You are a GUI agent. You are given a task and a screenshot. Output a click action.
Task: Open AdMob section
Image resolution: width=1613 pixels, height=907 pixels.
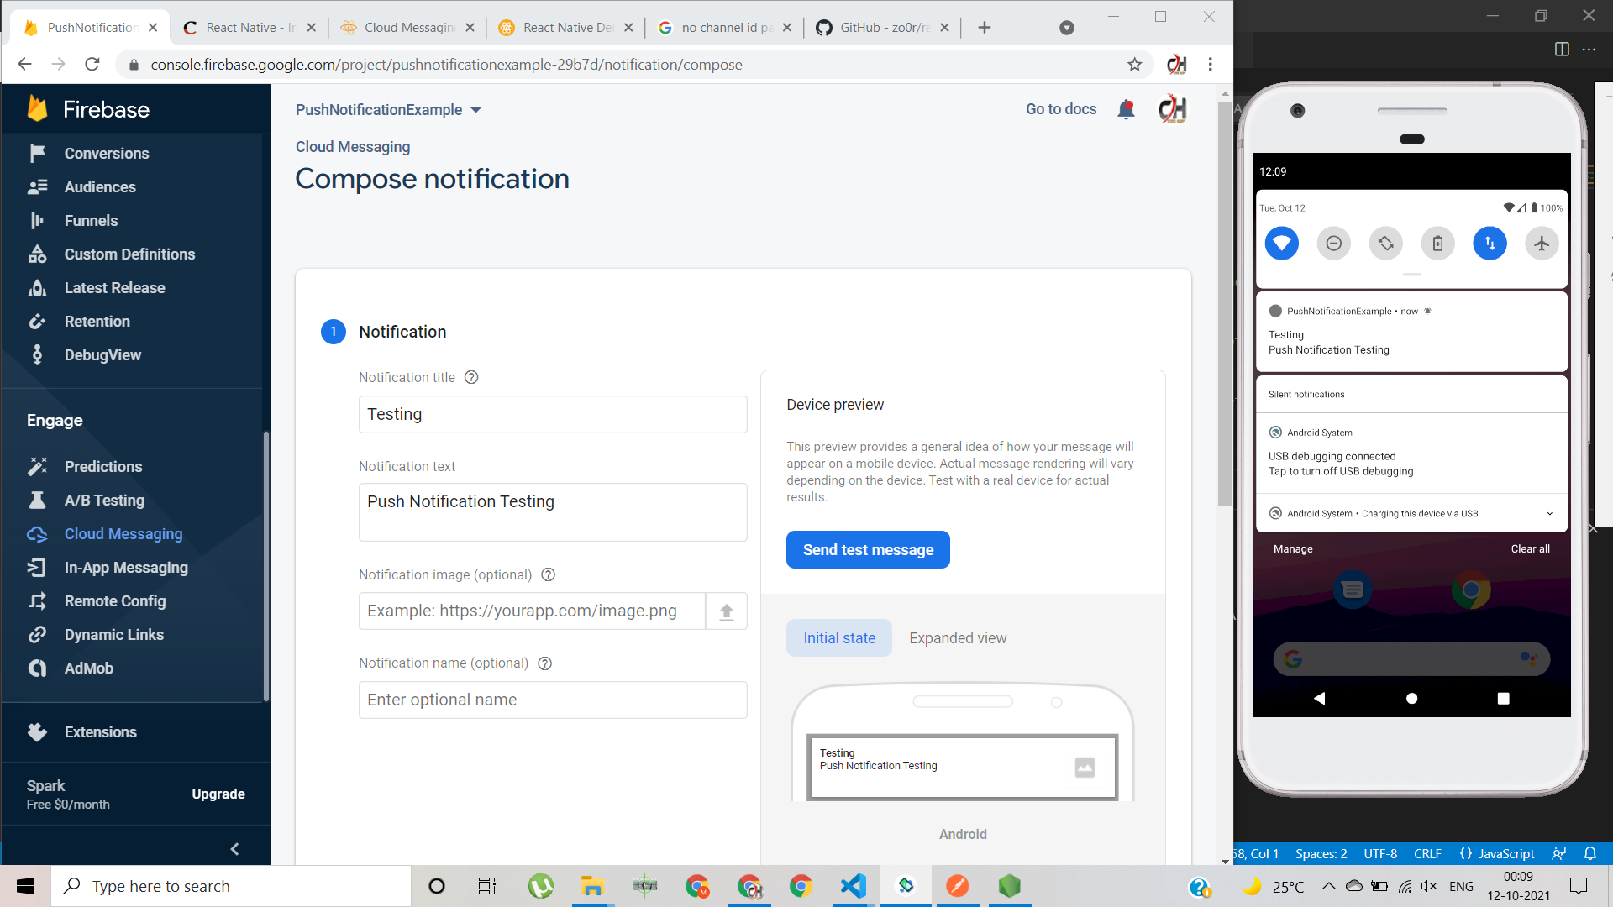click(x=88, y=668)
